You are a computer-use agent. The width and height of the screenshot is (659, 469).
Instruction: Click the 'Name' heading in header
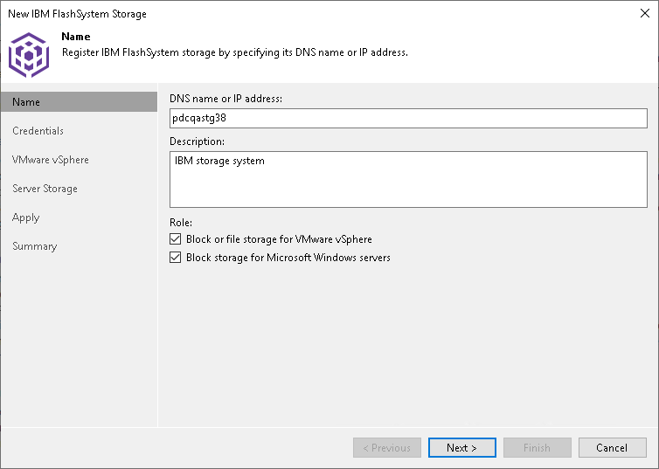(x=76, y=37)
